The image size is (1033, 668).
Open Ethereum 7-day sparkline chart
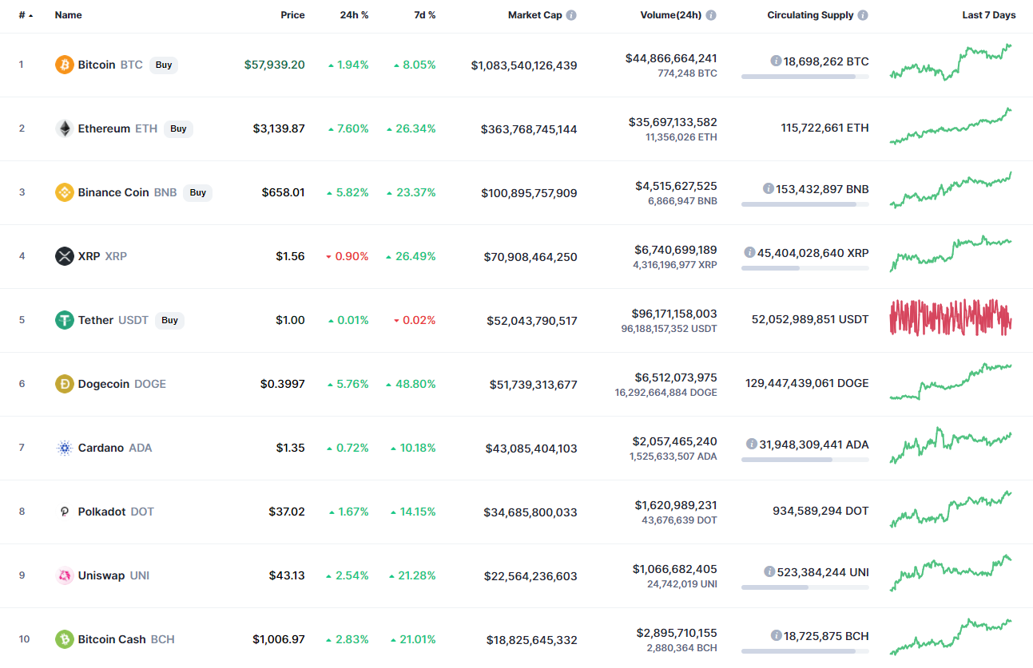(x=951, y=126)
